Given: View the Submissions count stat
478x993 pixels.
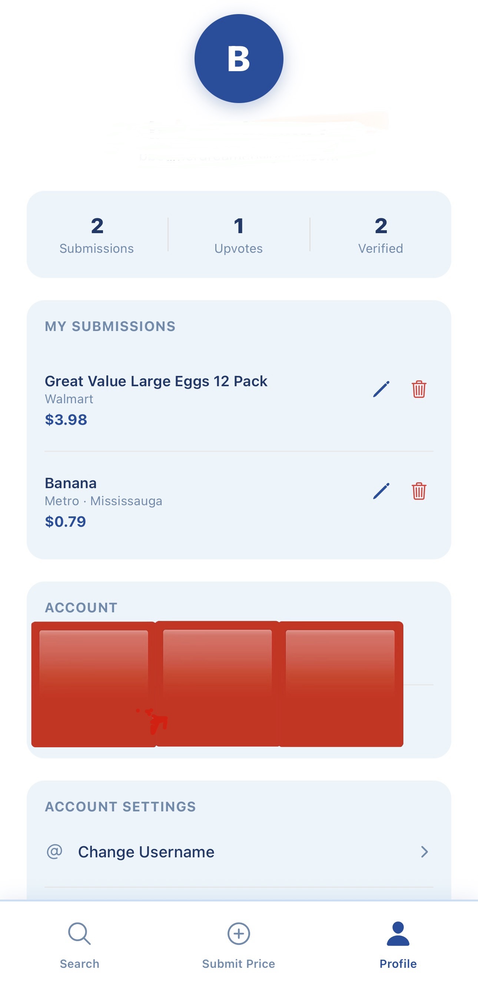Looking at the screenshot, I should (97, 234).
